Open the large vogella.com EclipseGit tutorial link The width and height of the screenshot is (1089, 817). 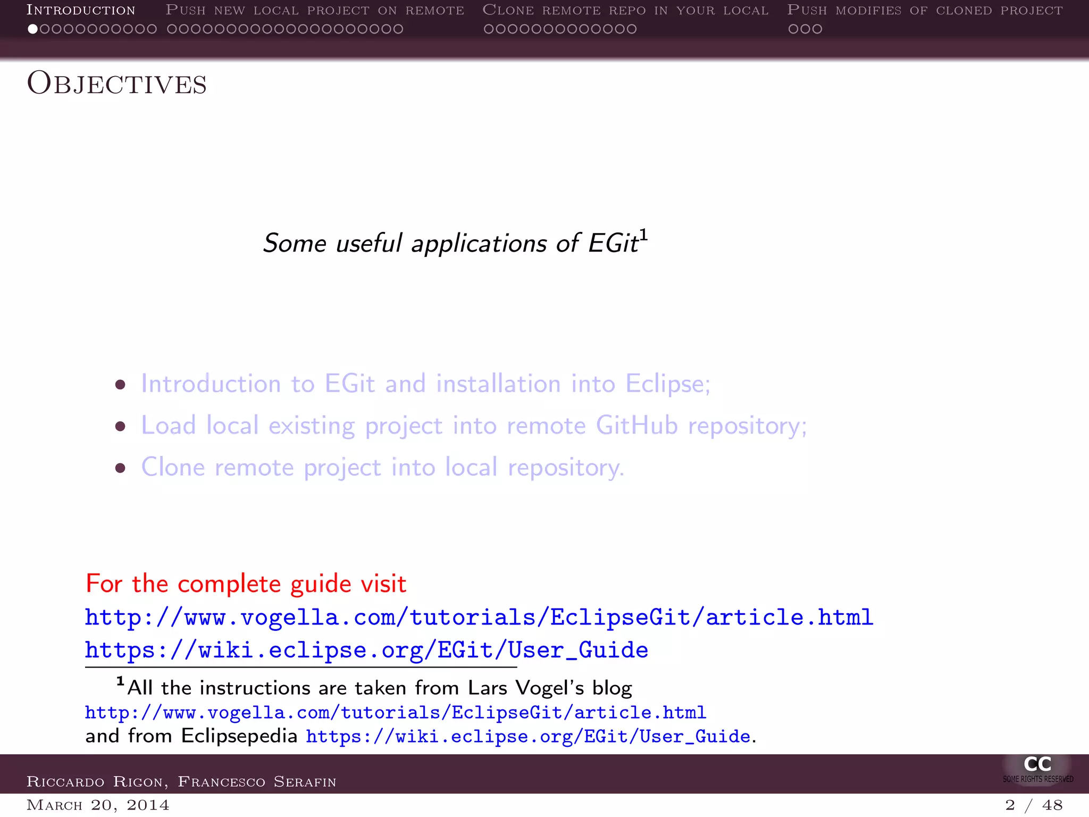(479, 618)
